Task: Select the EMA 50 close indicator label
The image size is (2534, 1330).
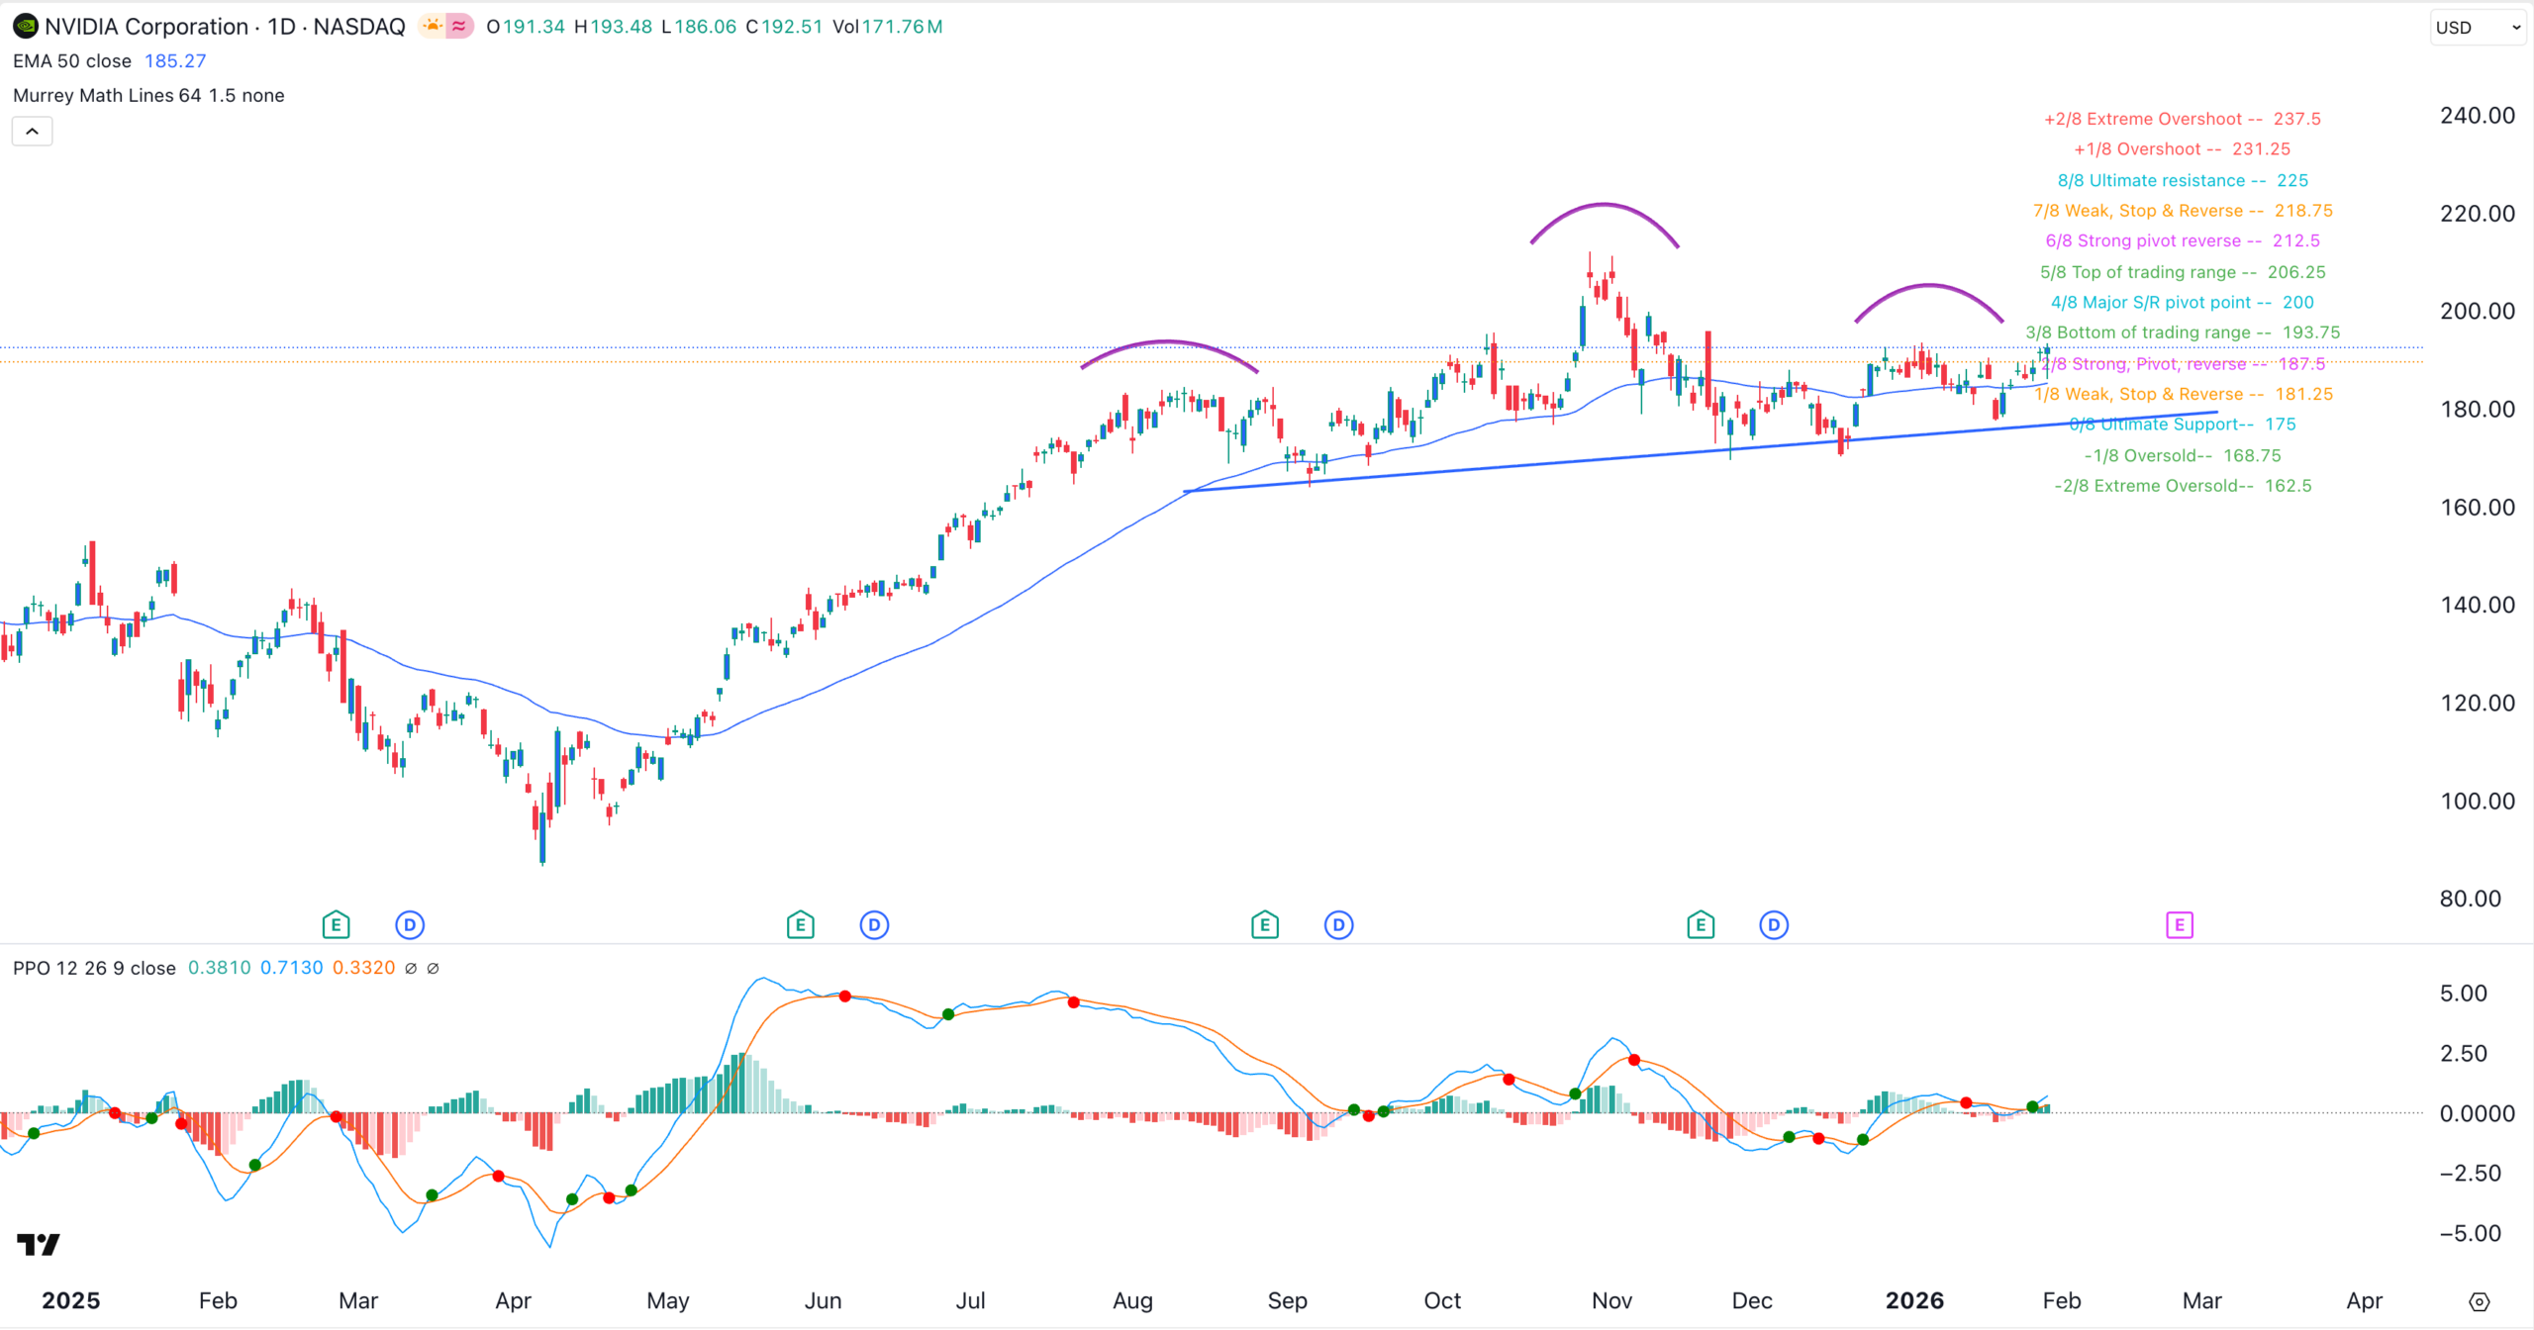Action: pyautogui.click(x=72, y=61)
